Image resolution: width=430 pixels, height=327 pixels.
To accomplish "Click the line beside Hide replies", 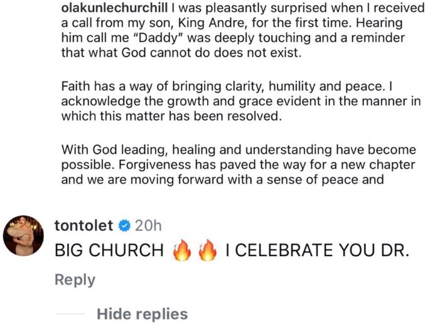I will (70, 314).
